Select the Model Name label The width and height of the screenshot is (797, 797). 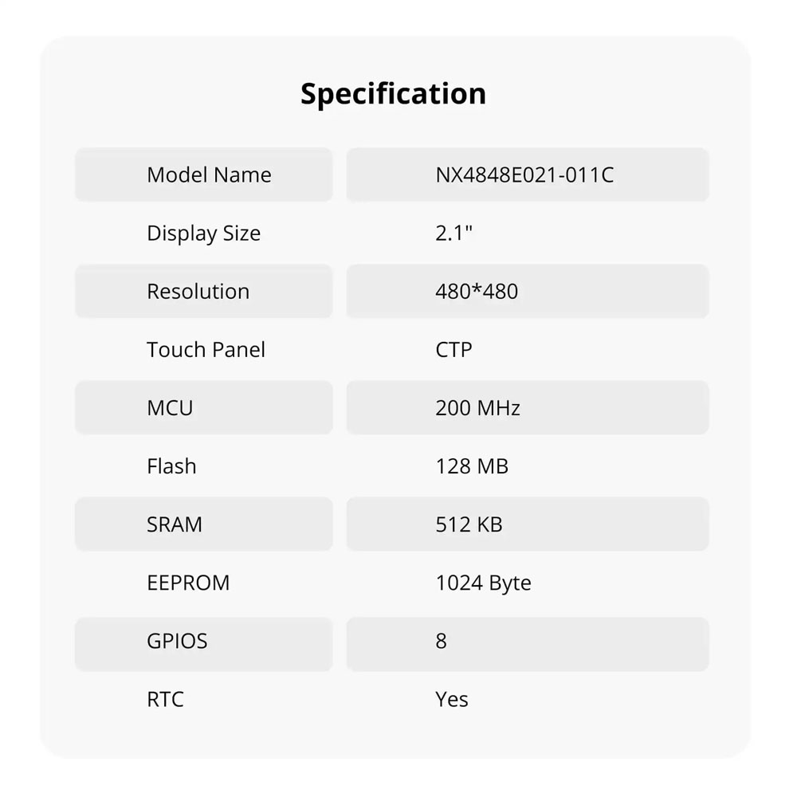[209, 175]
